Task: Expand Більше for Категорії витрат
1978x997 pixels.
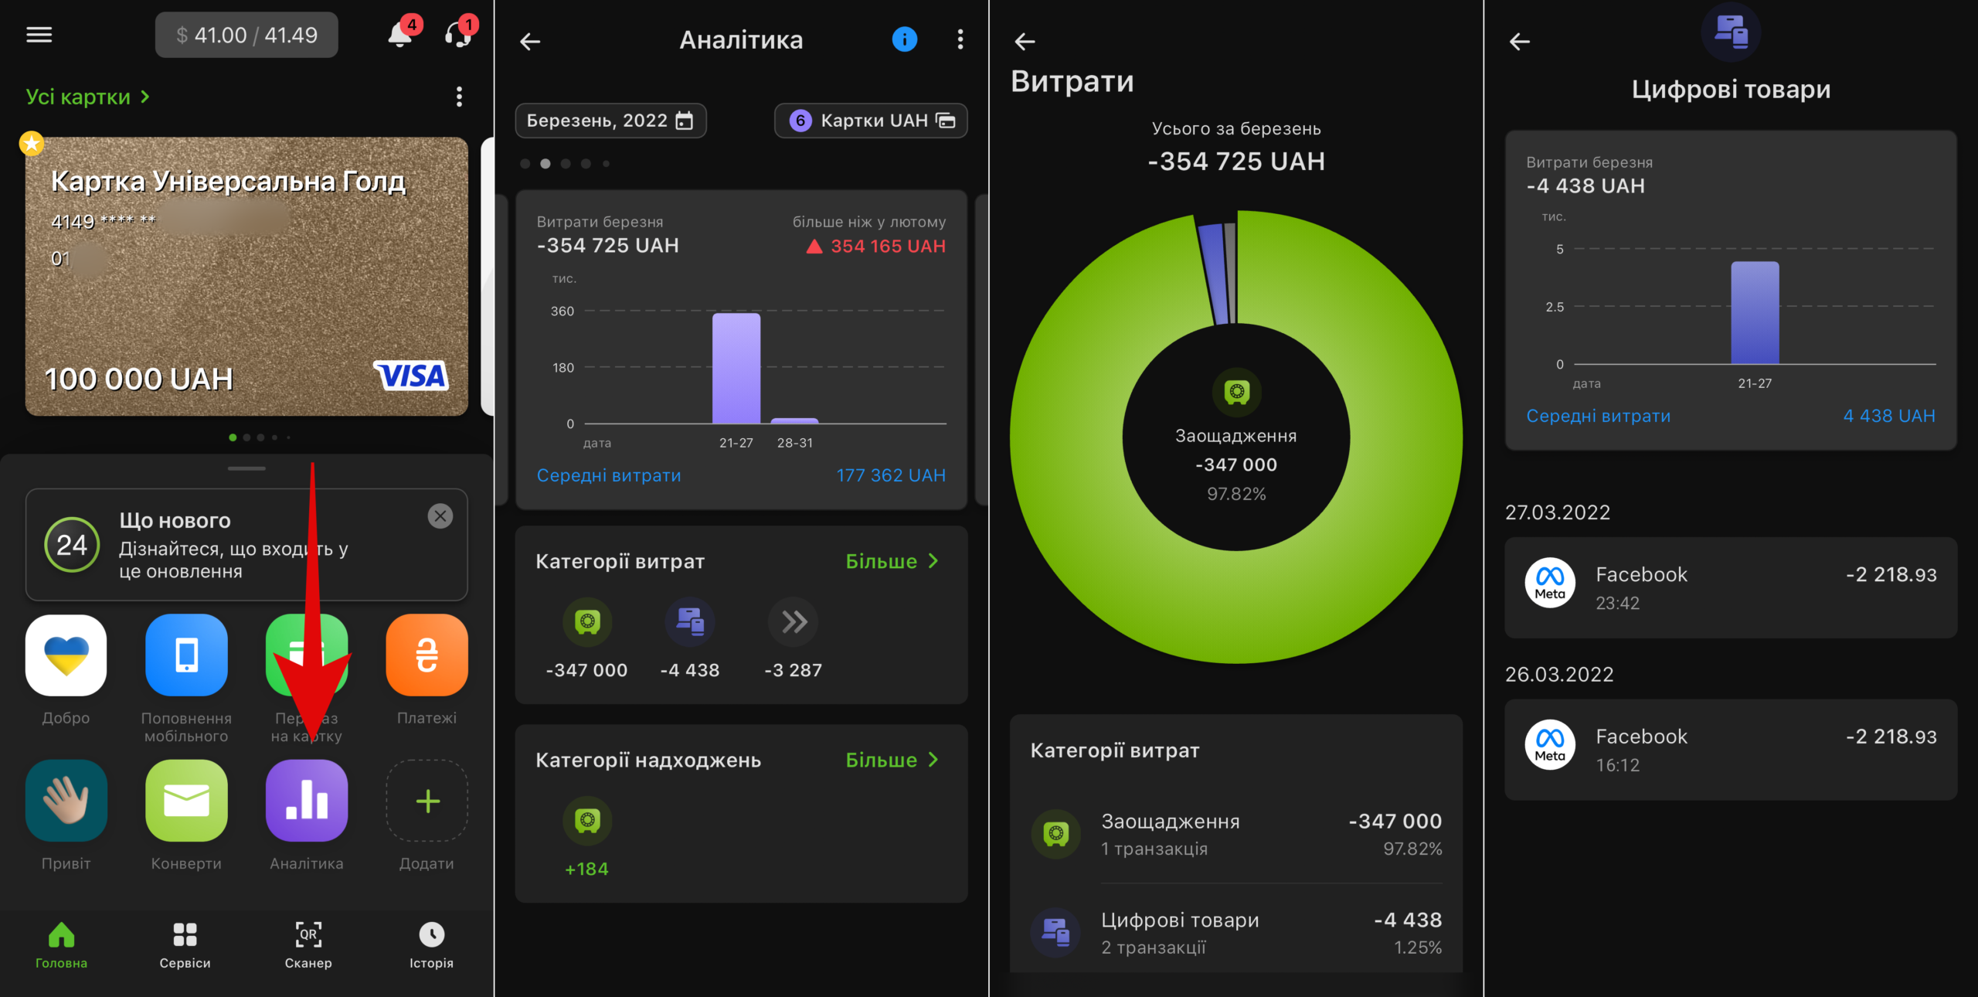Action: (892, 561)
